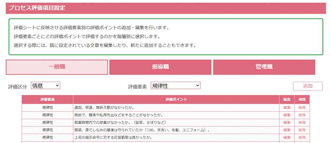Image resolution: width=331 pixels, height=143 pixels.
Task: Click the 評価要素 column header
Action: pyautogui.click(x=48, y=100)
